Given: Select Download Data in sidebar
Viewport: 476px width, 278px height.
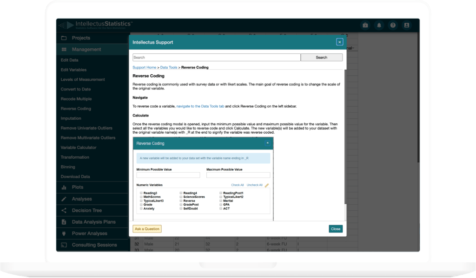Looking at the screenshot, I should point(75,176).
